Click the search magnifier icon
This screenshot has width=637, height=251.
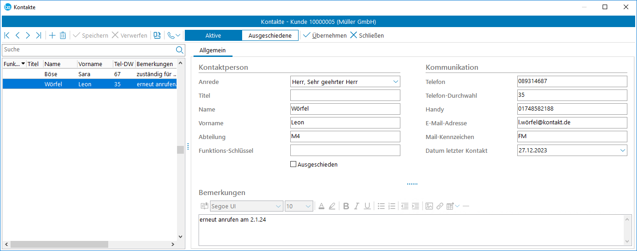pyautogui.click(x=179, y=50)
